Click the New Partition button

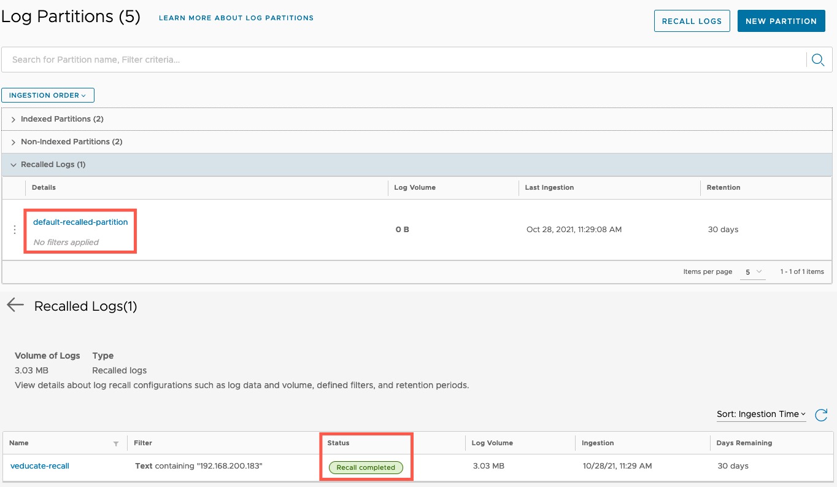click(x=781, y=21)
